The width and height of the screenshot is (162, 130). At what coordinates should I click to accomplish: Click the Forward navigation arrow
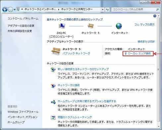pyautogui.click(x=11, y=10)
